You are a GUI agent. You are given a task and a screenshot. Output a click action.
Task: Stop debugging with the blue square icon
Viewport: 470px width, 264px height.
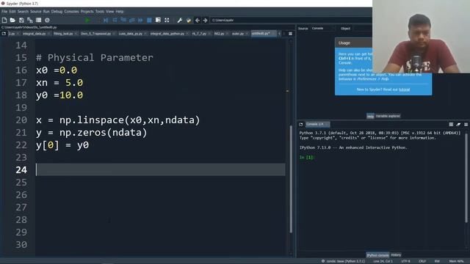coord(149,21)
